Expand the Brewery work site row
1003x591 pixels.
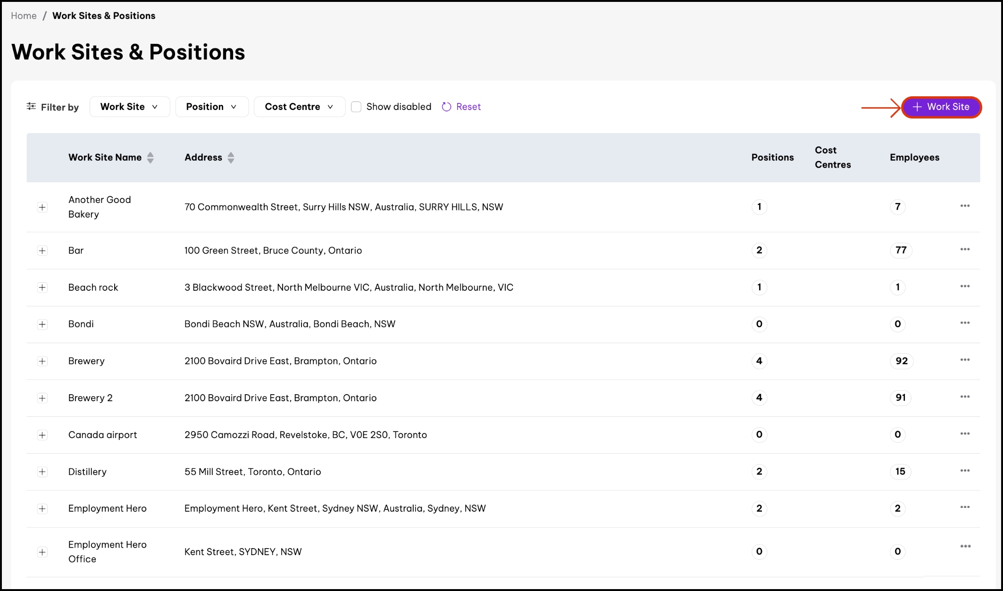click(x=42, y=361)
